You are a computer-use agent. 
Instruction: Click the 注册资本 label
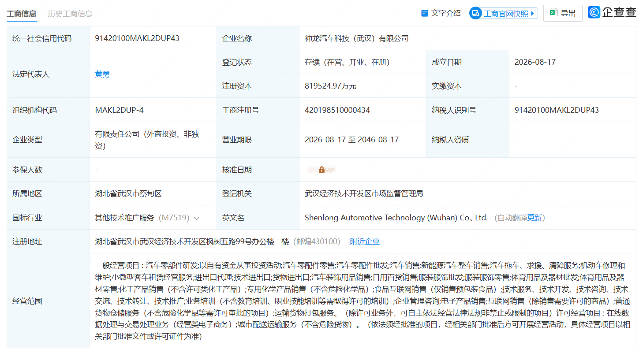tap(237, 86)
